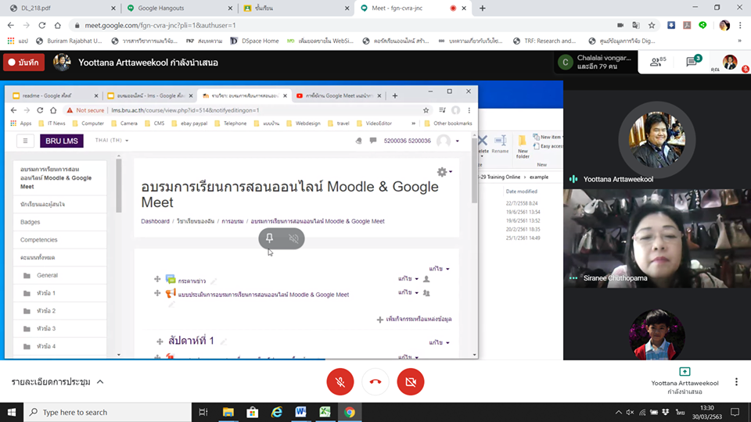Go to Chrome home page
The width and height of the screenshot is (751, 422).
click(x=57, y=25)
